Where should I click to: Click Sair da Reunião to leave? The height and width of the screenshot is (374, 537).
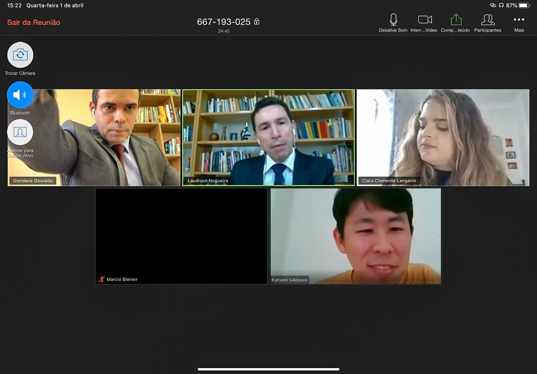34,23
